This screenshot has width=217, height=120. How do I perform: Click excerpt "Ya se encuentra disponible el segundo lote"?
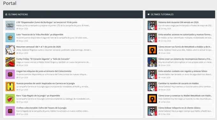click(x=52, y=38)
